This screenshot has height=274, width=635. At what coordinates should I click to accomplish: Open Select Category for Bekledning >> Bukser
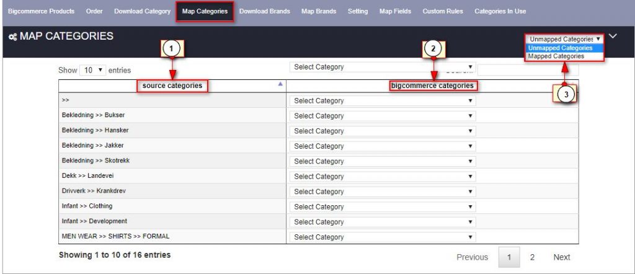click(x=383, y=116)
